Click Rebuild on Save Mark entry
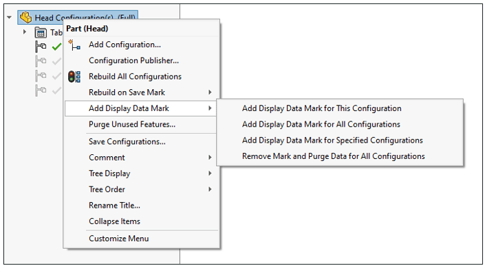The height and width of the screenshot is (268, 487). tap(127, 93)
